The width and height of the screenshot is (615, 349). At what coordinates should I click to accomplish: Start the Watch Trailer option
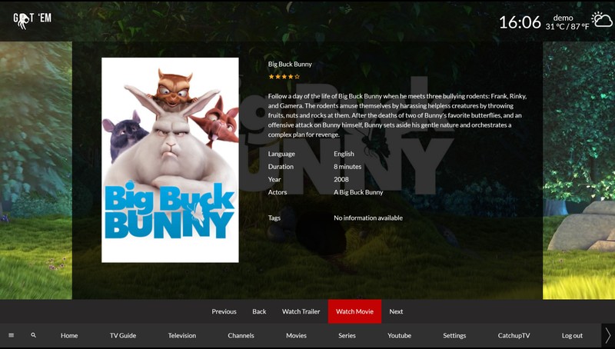pos(301,311)
